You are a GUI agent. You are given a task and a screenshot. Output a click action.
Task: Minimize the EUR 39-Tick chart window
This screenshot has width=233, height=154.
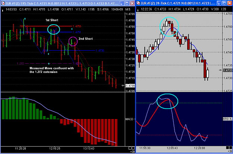[x=219, y=3]
